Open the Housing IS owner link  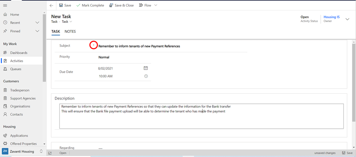pyautogui.click(x=331, y=17)
